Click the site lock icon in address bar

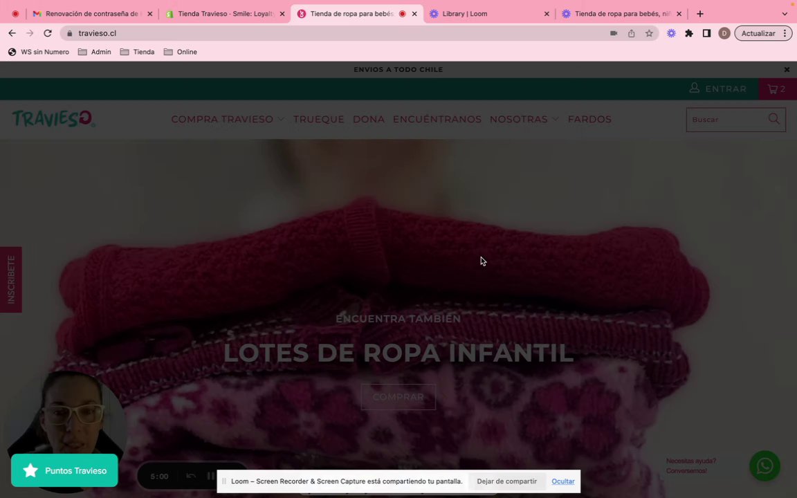tap(70, 33)
